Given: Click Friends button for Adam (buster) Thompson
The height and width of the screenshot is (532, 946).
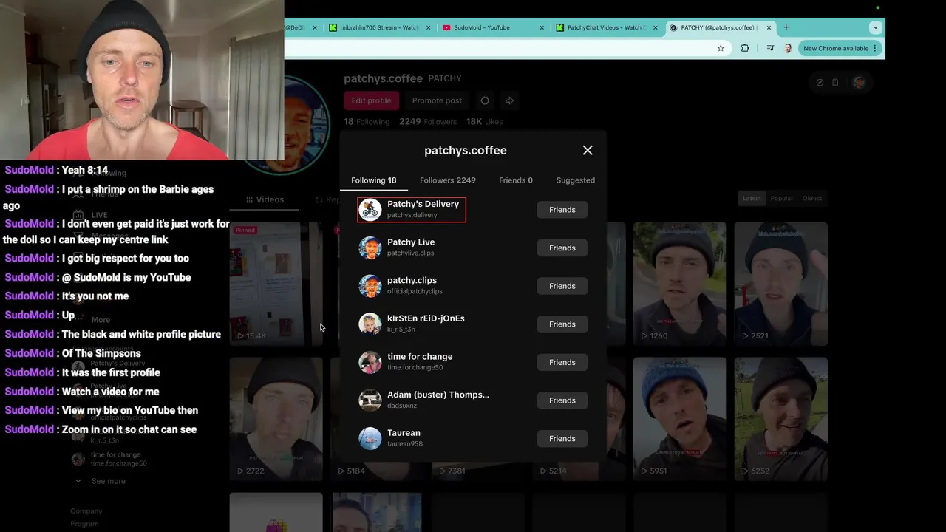Looking at the screenshot, I should coord(562,400).
